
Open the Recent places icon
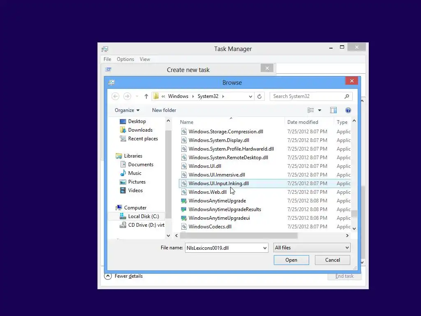click(x=123, y=139)
